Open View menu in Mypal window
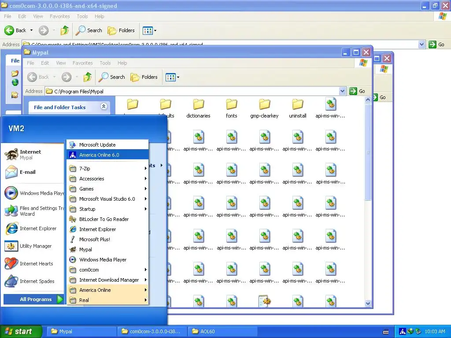451x338 pixels. (61, 62)
